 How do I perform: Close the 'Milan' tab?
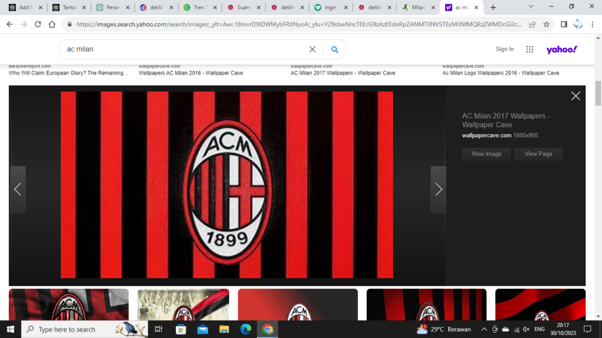(433, 7)
